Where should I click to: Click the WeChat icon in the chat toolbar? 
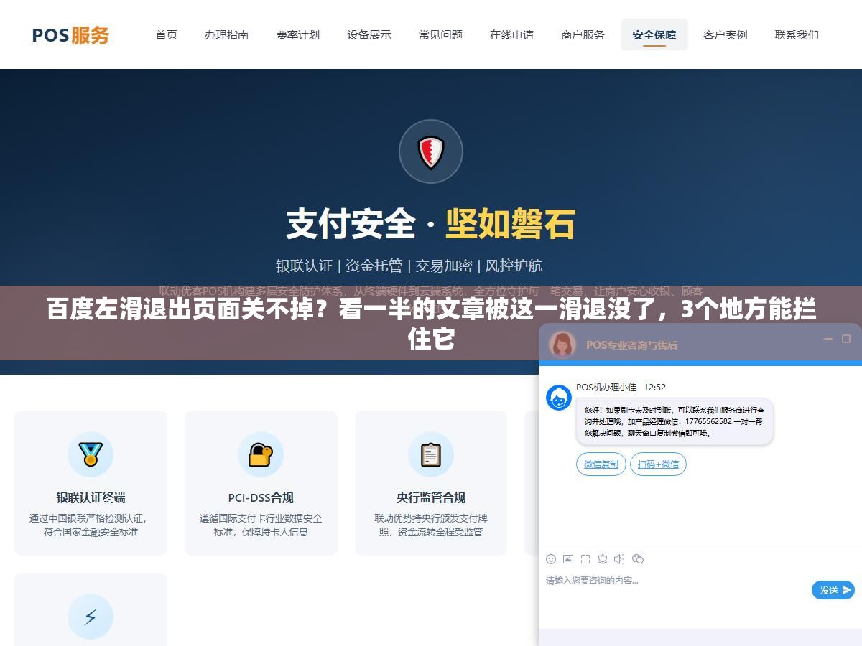tap(637, 558)
